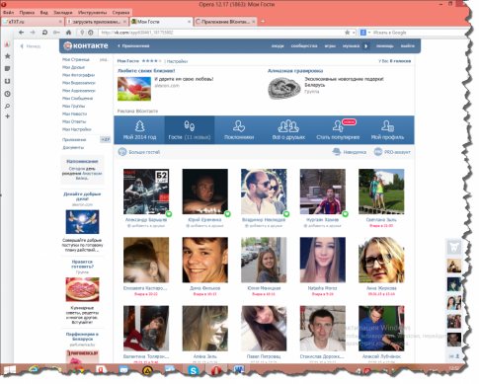Open the Закладки menu in Opera

[63, 13]
